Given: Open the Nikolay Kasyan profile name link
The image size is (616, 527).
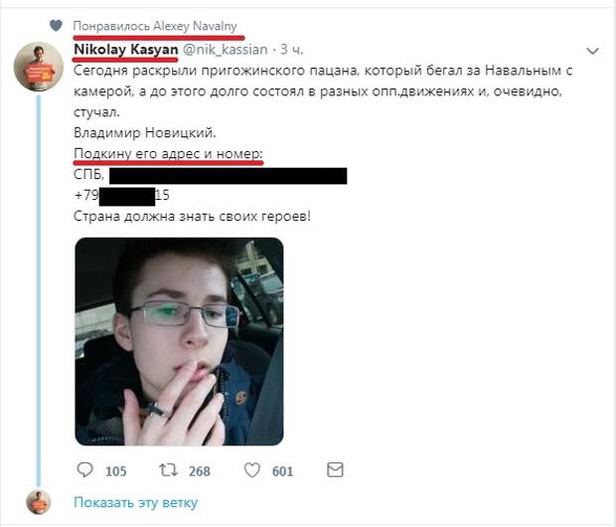Looking at the screenshot, I should [126, 50].
